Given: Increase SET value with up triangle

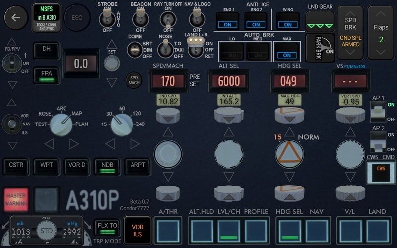Looking at the screenshot, I should click(112, 44).
